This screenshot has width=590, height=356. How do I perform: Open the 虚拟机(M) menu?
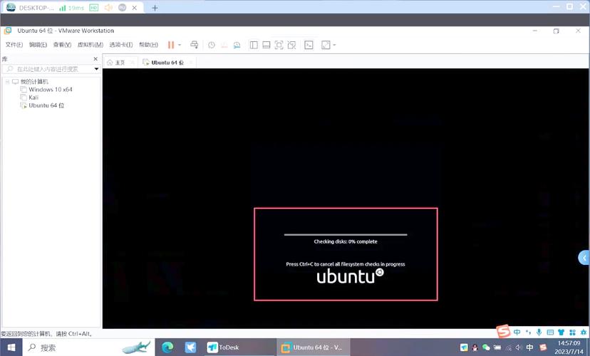(90, 45)
